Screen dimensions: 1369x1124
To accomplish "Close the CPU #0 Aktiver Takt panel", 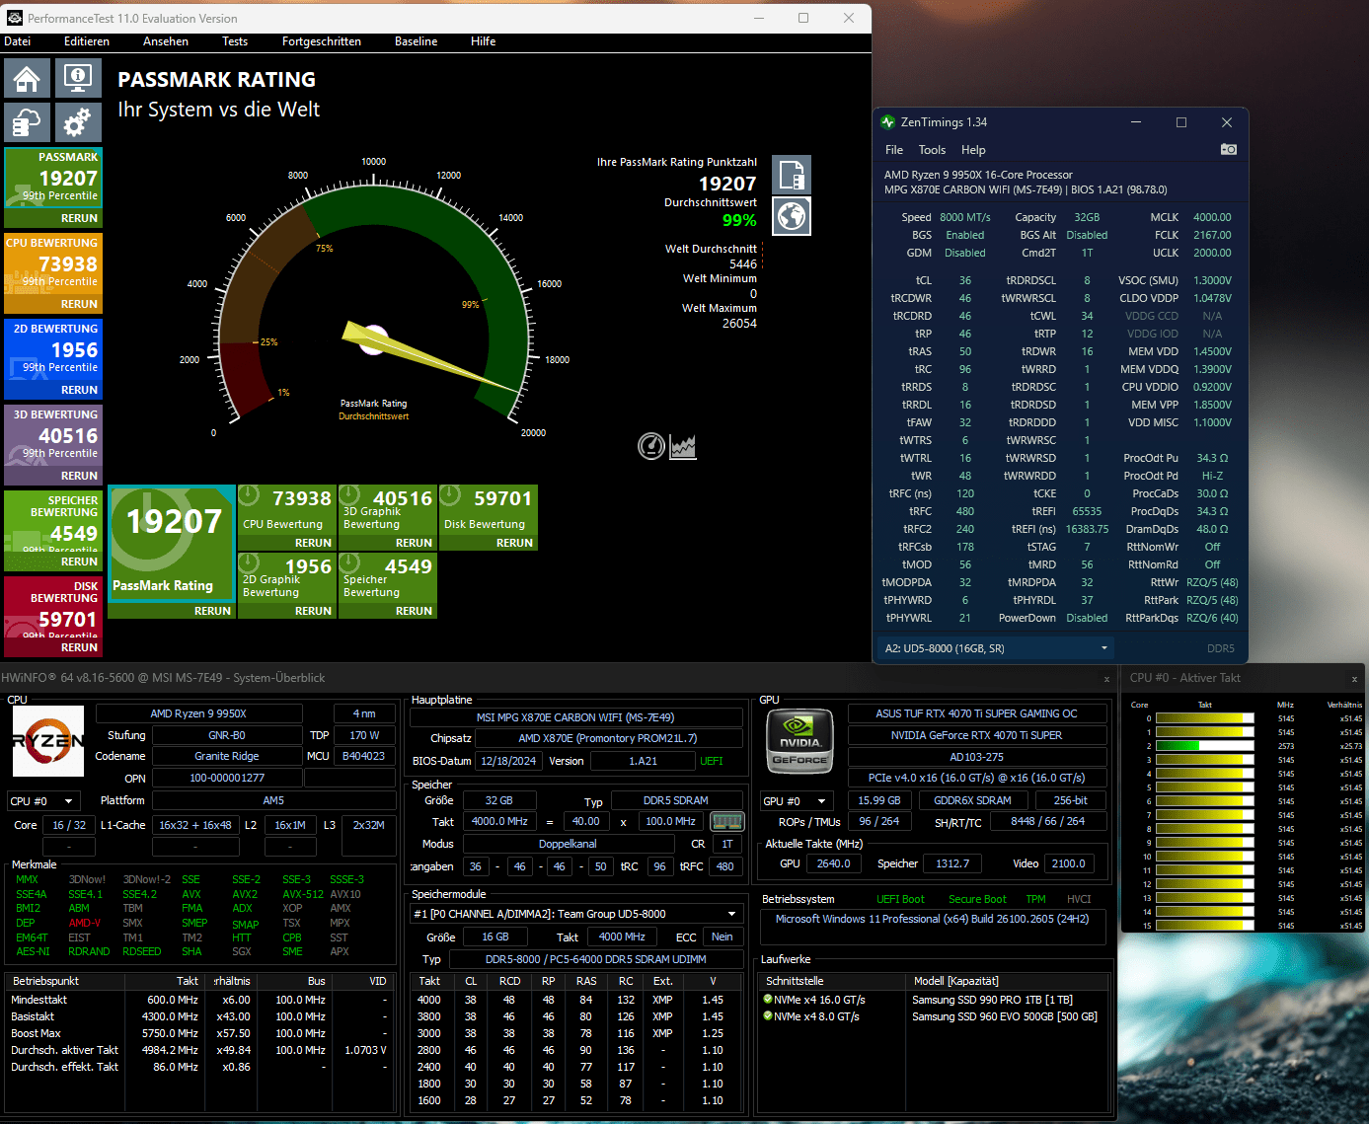I will tap(1354, 679).
